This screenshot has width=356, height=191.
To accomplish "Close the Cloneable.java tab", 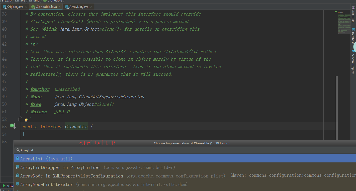I will tap(59, 7).
